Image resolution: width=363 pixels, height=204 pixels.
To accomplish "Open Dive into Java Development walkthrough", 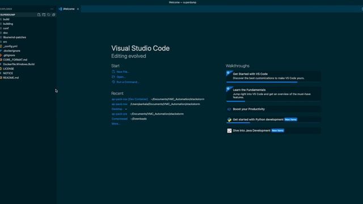I will [273, 131].
